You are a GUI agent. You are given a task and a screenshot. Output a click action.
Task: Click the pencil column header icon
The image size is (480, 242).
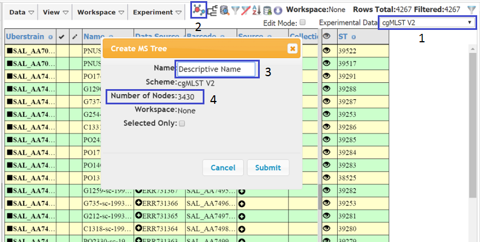[x=75, y=37]
